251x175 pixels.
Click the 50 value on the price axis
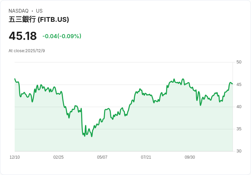click(239, 62)
